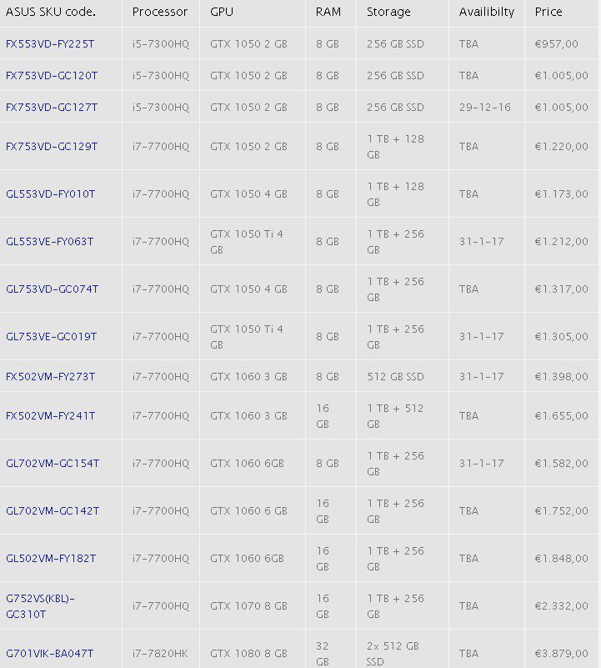The image size is (601, 668).
Task: Click the ASUS SKU code header
Action: coord(51,13)
